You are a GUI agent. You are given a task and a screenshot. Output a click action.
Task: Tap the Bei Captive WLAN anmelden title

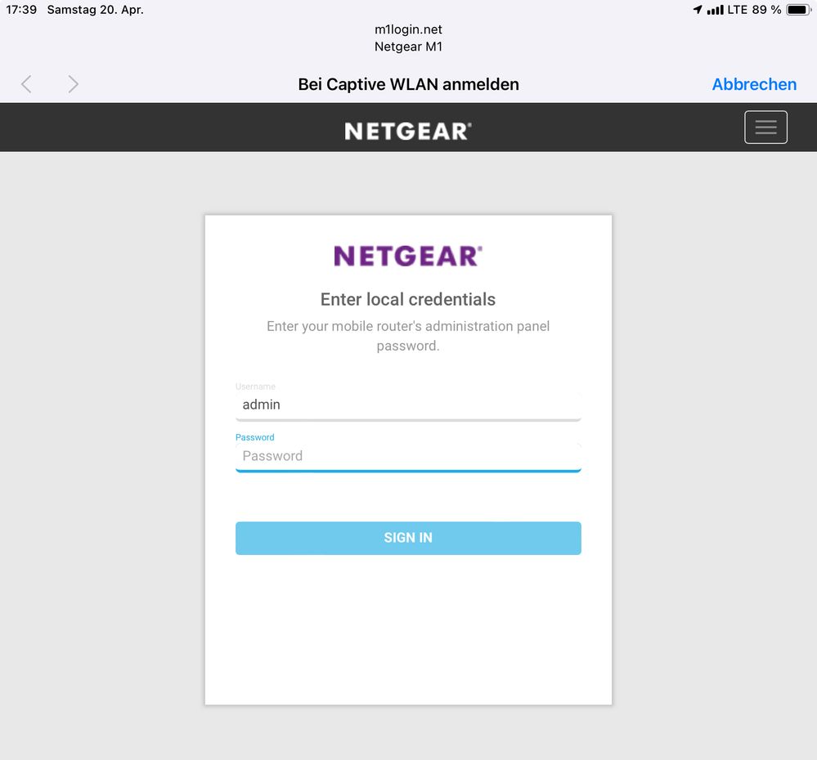(408, 84)
